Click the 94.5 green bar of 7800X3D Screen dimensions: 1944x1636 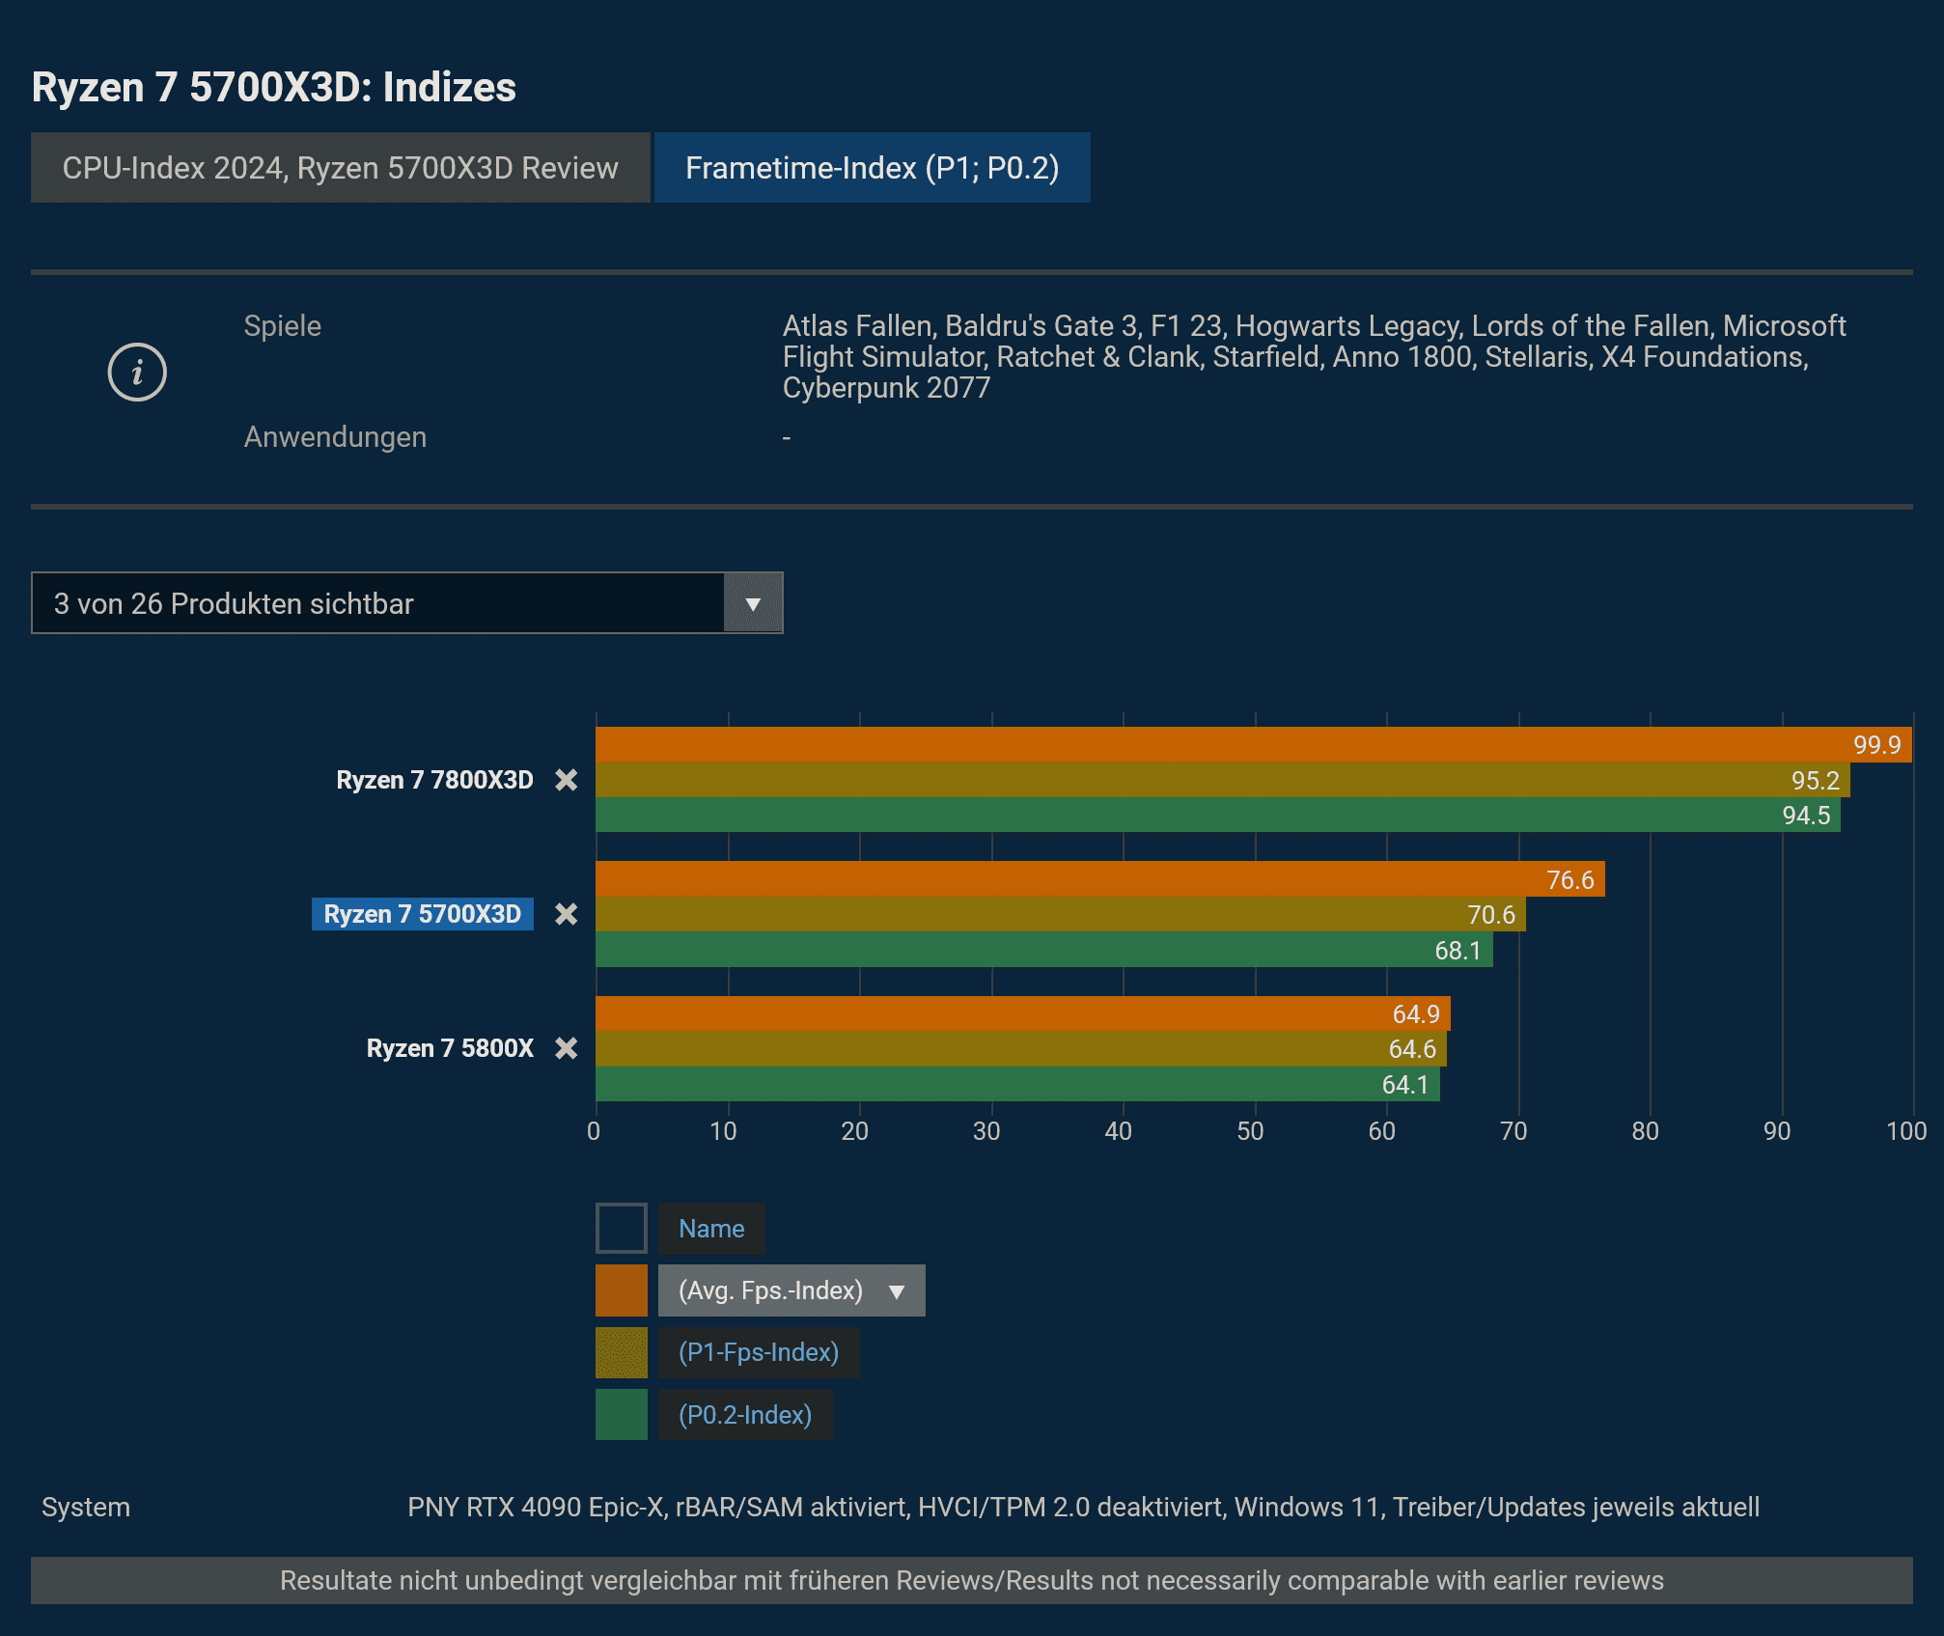1218,815
